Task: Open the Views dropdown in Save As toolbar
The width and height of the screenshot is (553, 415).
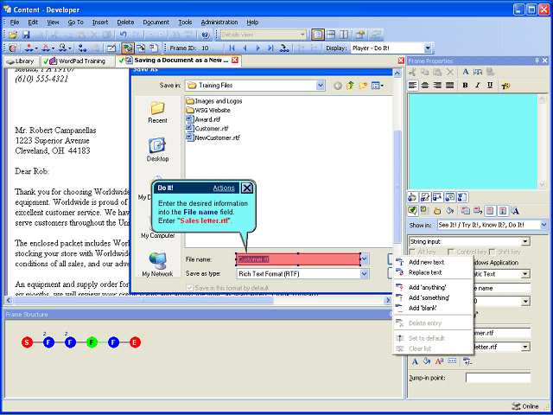Action: pos(378,85)
